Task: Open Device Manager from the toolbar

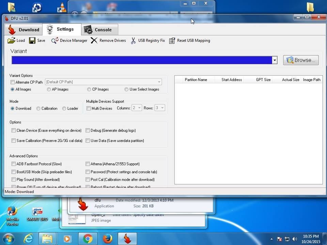Action: 55,40
